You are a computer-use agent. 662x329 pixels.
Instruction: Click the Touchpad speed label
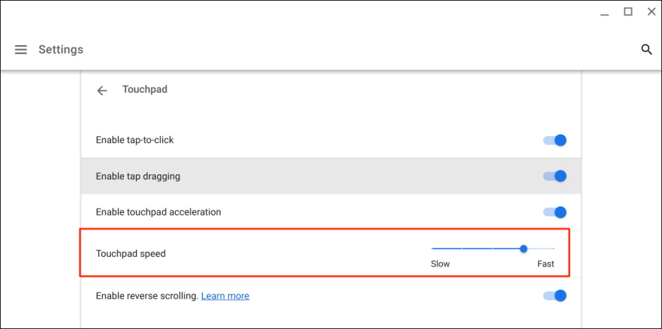pyautogui.click(x=131, y=254)
